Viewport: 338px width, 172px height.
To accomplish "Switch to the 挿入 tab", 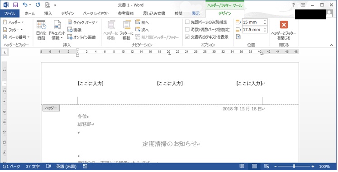I will pos(48,14).
